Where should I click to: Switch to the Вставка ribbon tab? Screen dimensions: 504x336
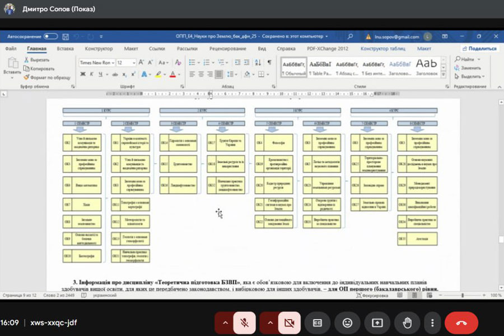click(x=65, y=49)
